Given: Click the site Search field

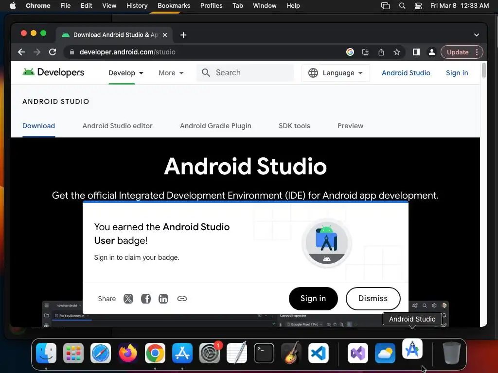Looking at the screenshot, I should (x=245, y=73).
